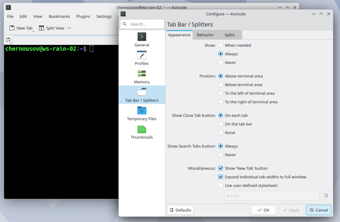The width and height of the screenshot is (340, 222).
Task: Open the Profiles settings page
Action: tap(142, 58)
